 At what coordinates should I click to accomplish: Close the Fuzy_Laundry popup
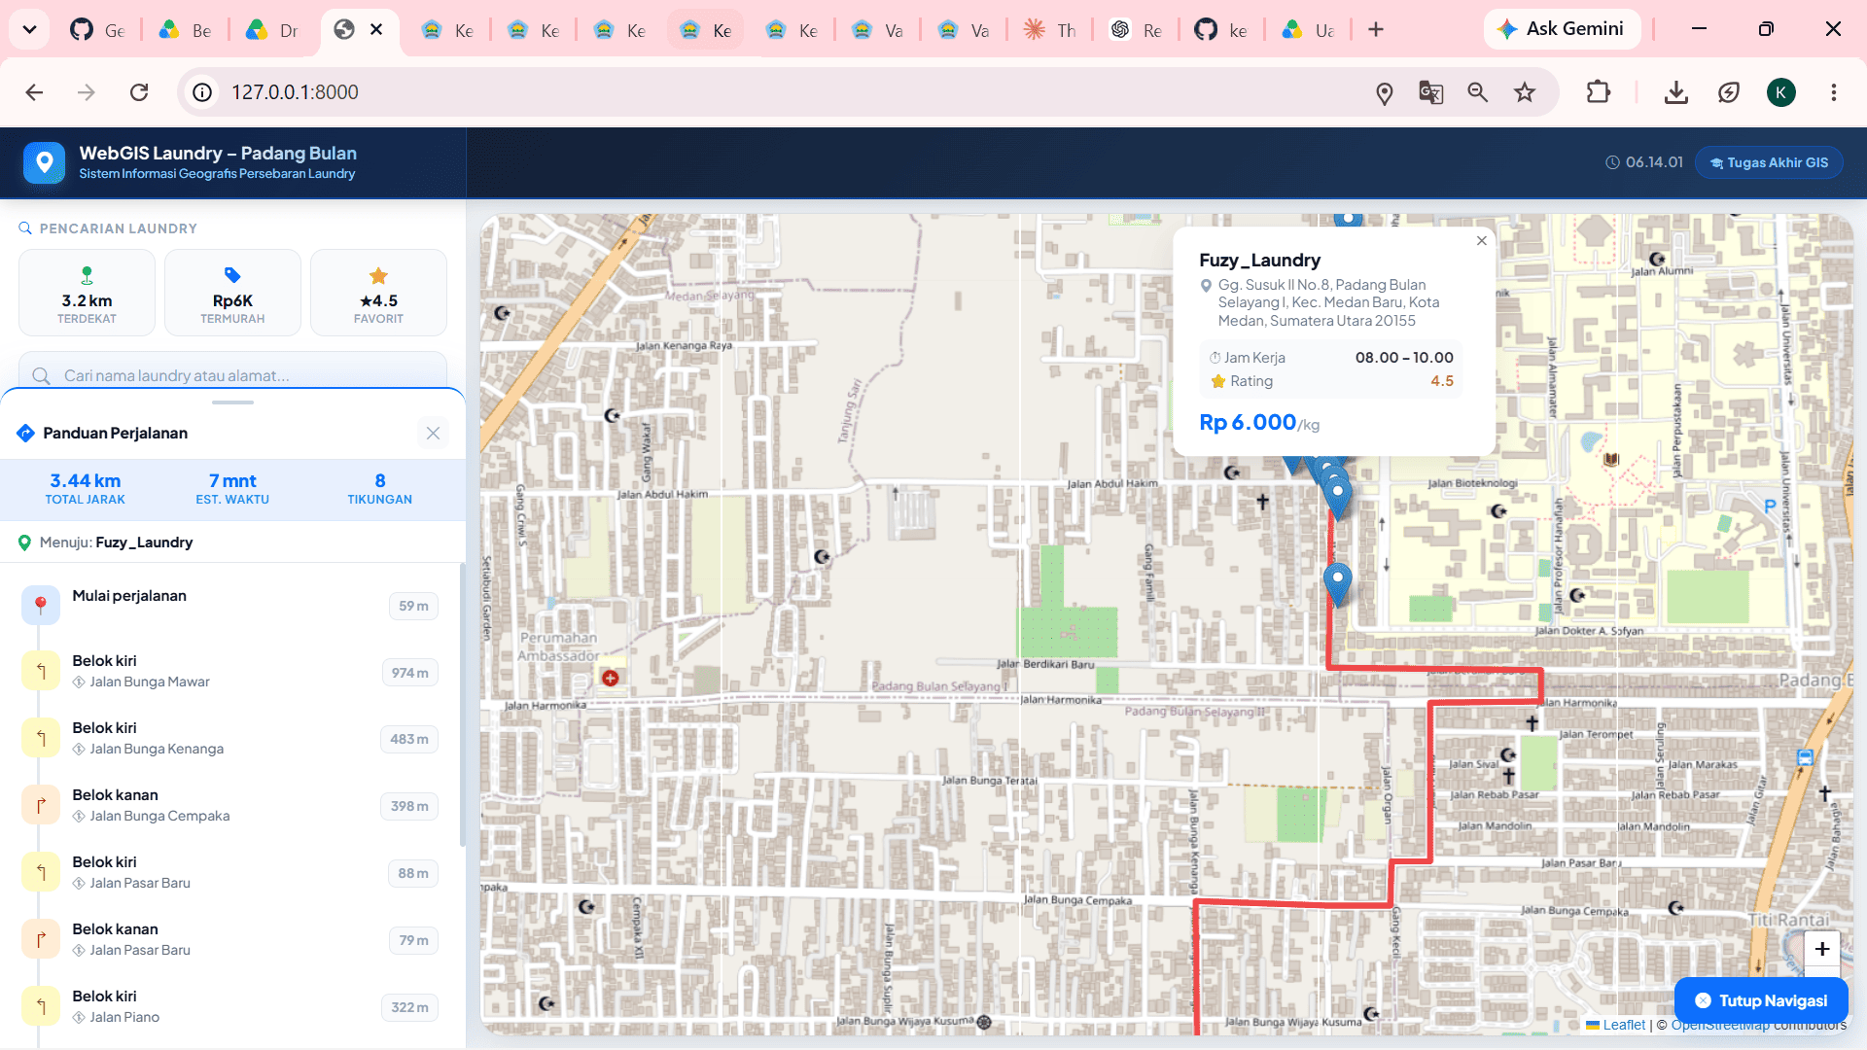[1481, 240]
